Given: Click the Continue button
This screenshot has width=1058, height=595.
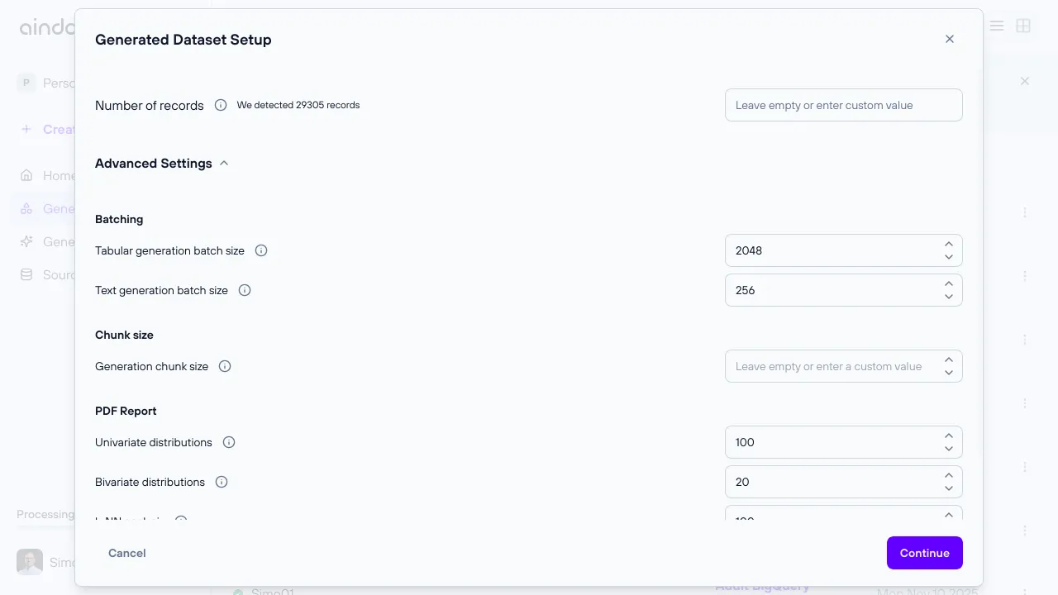Looking at the screenshot, I should pos(924,553).
